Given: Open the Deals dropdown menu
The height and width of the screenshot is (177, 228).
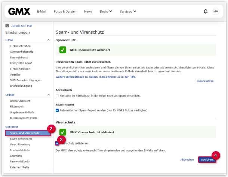Looking at the screenshot, I should click(106, 12).
